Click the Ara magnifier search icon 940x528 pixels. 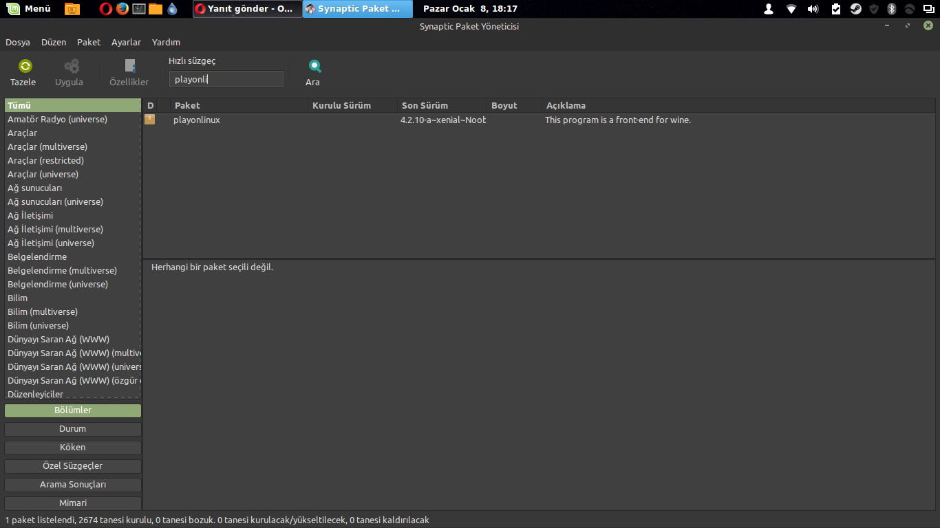(x=314, y=66)
